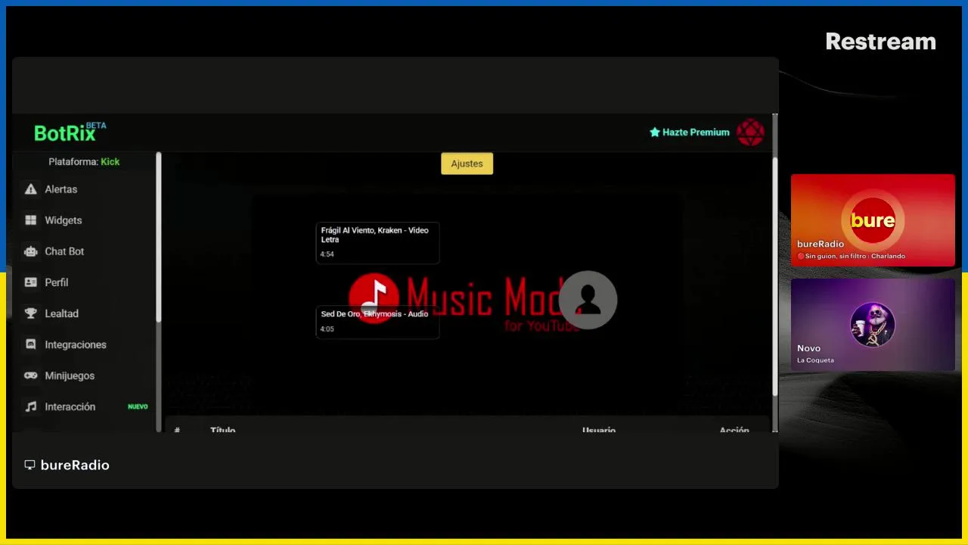Click the 4:54 song duration
This screenshot has width=968, height=545.
click(327, 254)
